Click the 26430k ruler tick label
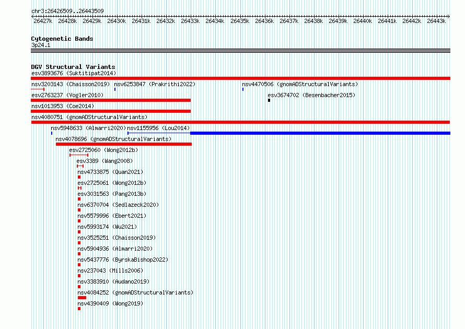465x329 pixels. [x=117, y=21]
